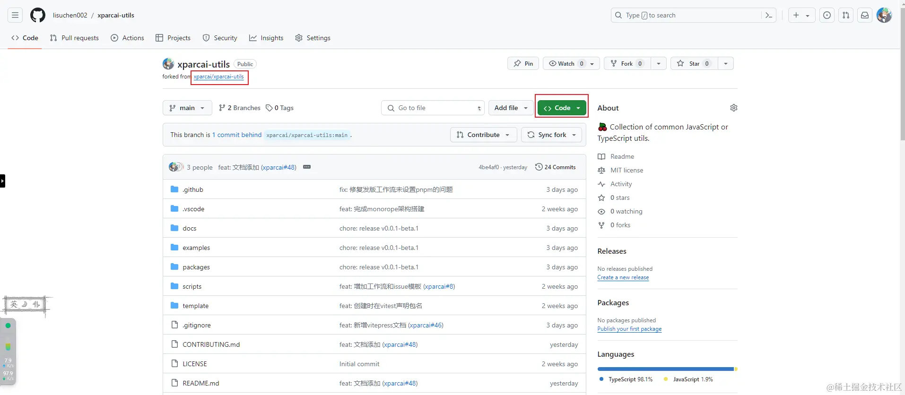Image resolution: width=905 pixels, height=395 pixels.
Task: Open the create new dropdown caret
Action: click(x=808, y=16)
